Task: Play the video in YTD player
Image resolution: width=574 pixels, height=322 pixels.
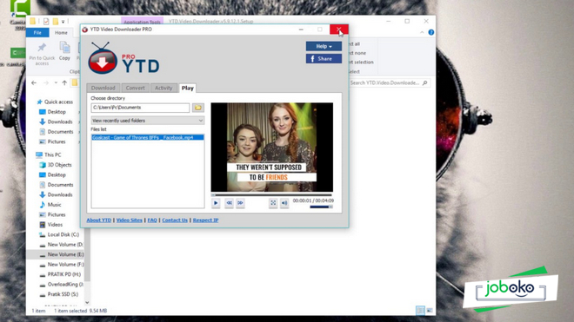Action: coord(216,203)
